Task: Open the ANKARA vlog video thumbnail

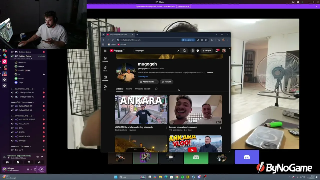Action: coord(141,109)
